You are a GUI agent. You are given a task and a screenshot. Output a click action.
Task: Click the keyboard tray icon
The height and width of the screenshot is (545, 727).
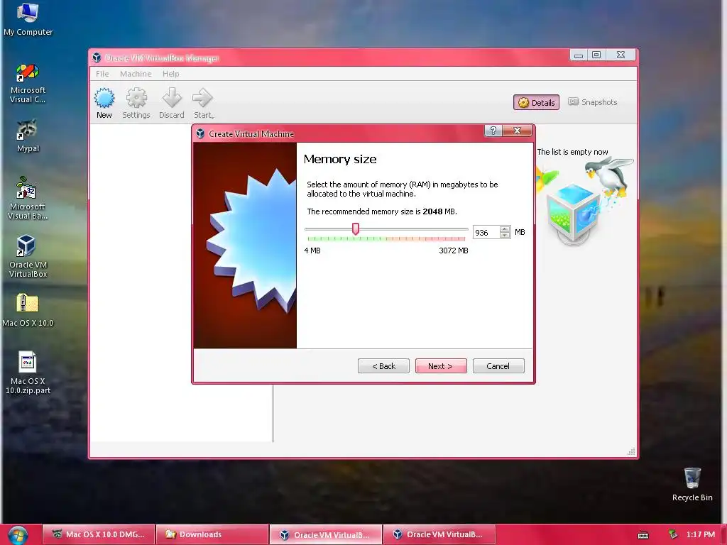643,535
